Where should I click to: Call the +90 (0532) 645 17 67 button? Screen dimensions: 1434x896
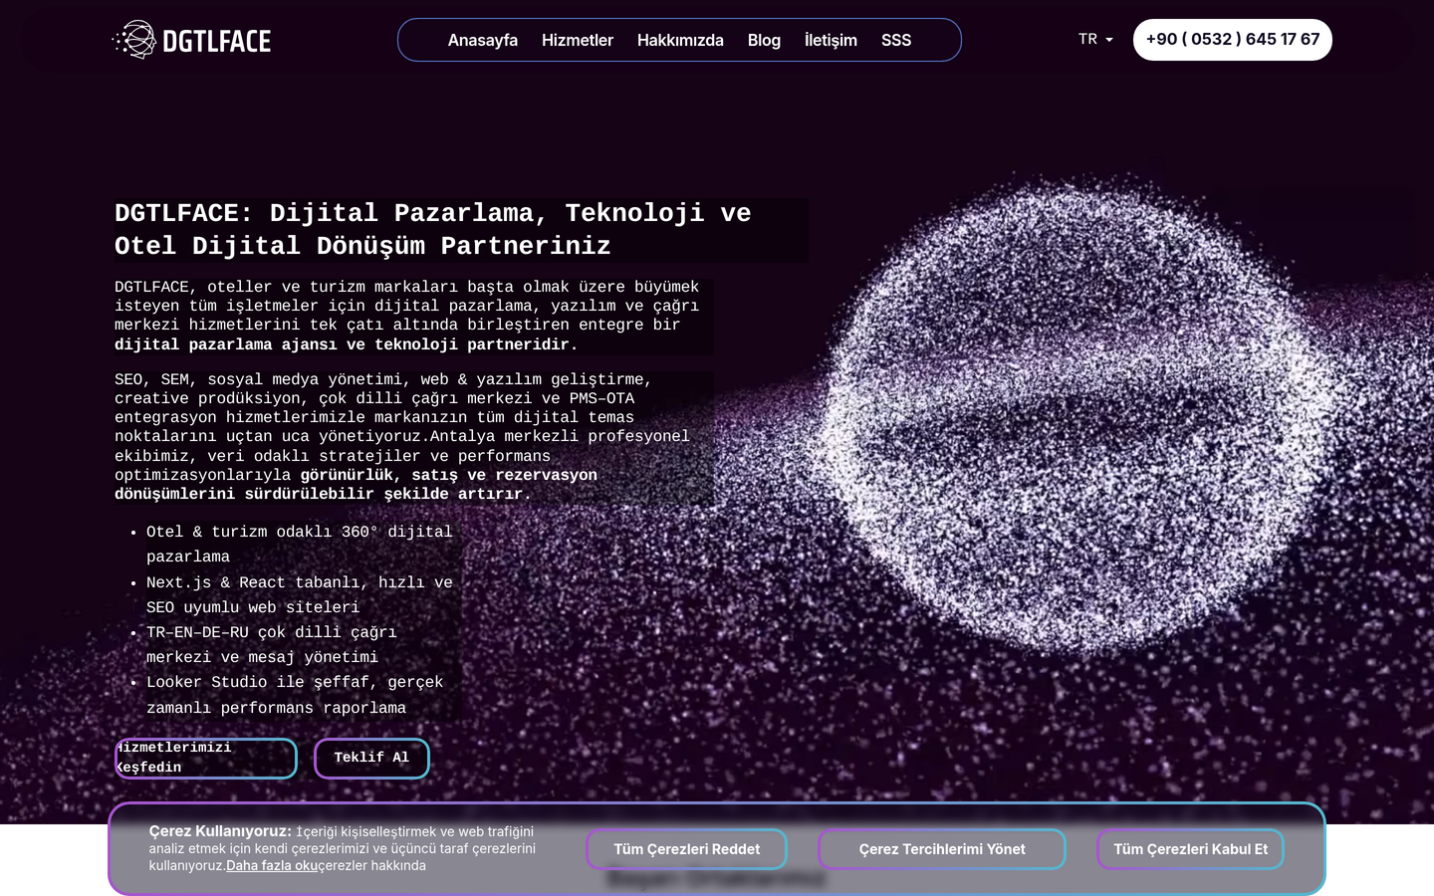coord(1233,40)
